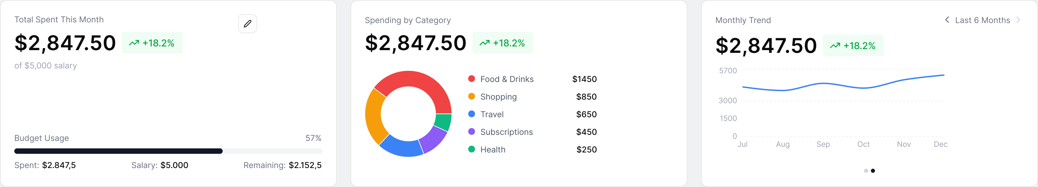1038x187 pixels.
Task: Click the pencil edit icon
Action: pyautogui.click(x=247, y=24)
